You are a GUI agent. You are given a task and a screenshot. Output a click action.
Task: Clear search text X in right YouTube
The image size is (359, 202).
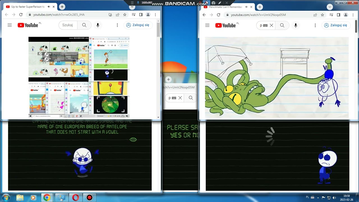[271, 25]
